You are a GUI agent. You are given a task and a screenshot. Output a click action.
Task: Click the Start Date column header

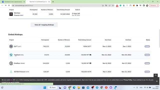(108, 40)
